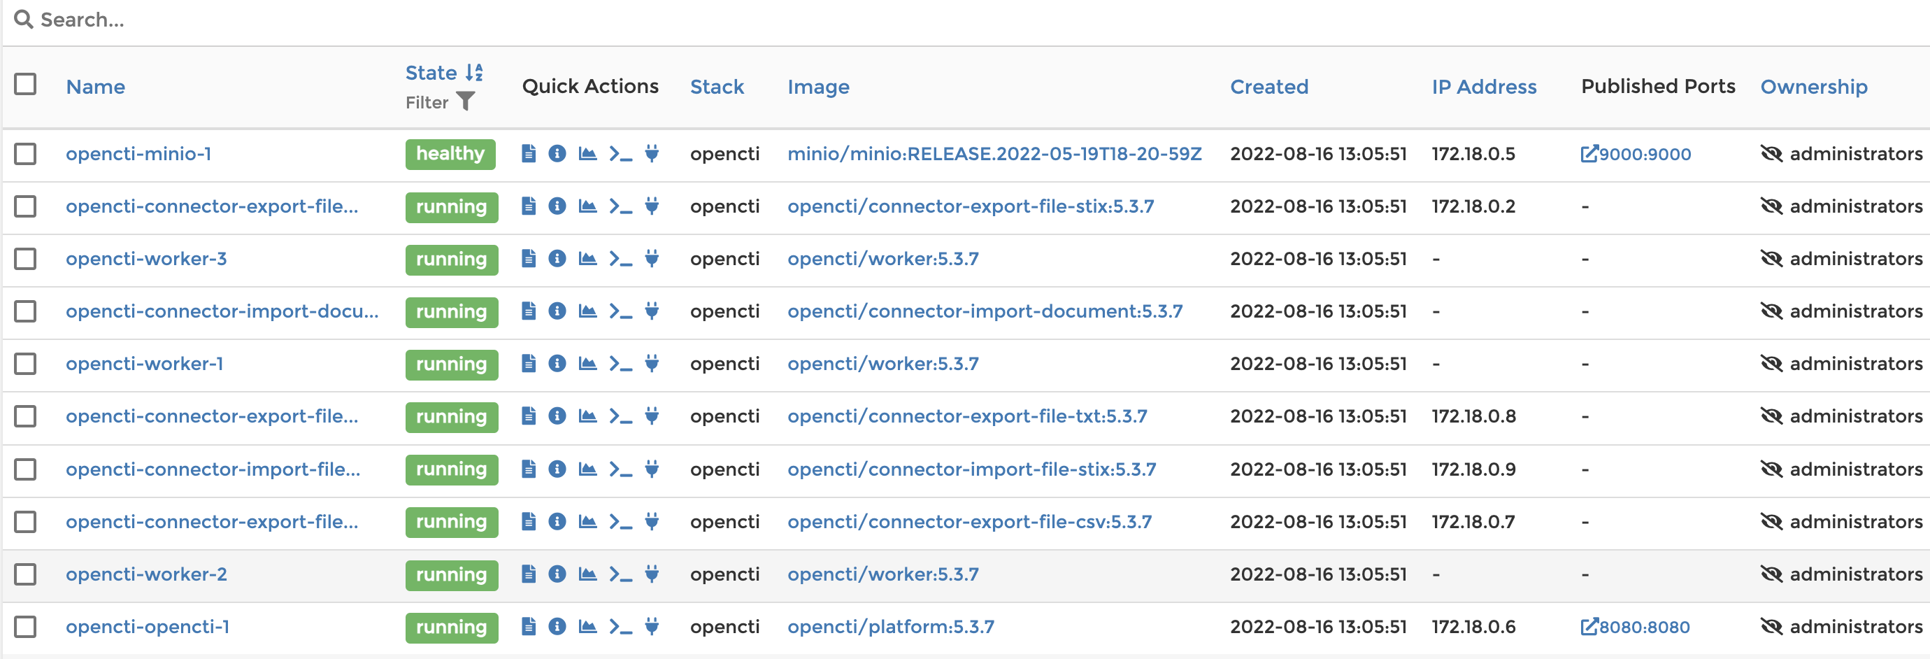The image size is (1930, 659).
Task: Open console for opencti-worker-2
Action: (621, 574)
